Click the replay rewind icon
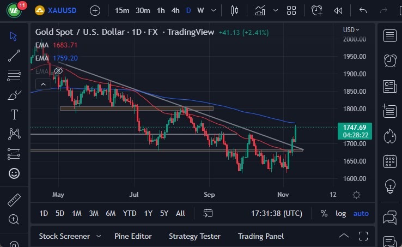Screen dimensions: 402x247 338,10
